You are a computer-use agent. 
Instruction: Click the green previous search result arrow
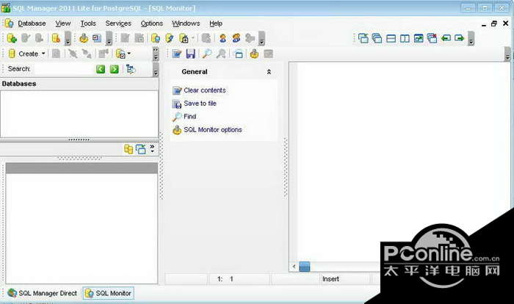pos(101,69)
